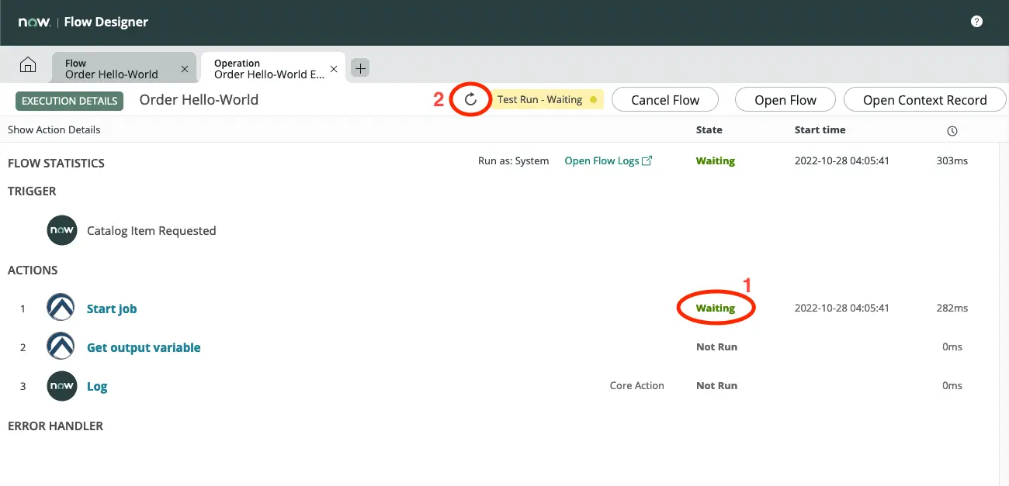Click the Open Flow button

[x=785, y=100]
